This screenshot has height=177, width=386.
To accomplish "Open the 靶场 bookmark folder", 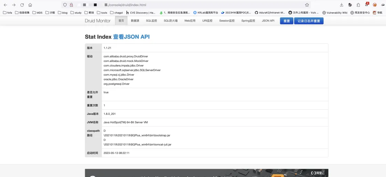I will [x=89, y=12].
